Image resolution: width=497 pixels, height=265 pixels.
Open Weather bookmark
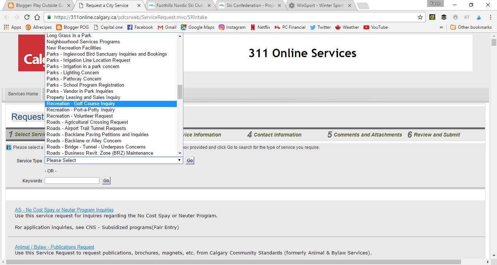(347, 27)
